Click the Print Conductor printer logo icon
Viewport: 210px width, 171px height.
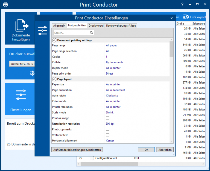point(5,5)
